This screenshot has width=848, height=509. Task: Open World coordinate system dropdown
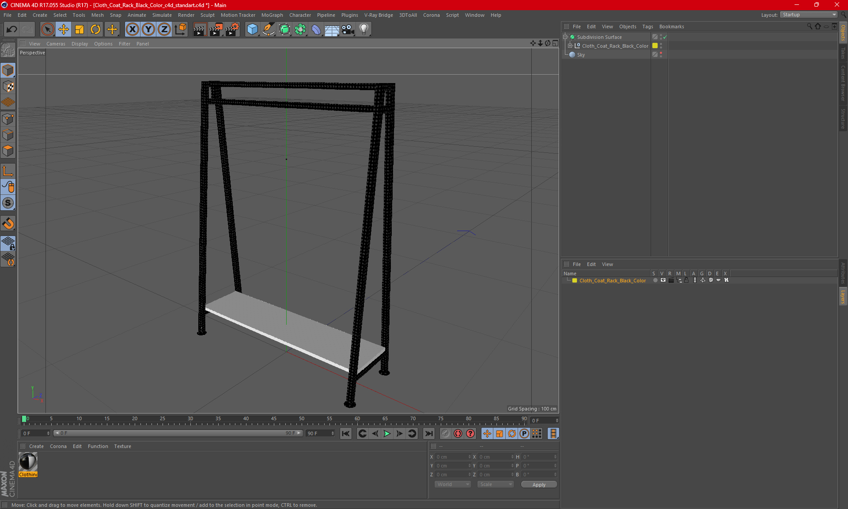453,484
